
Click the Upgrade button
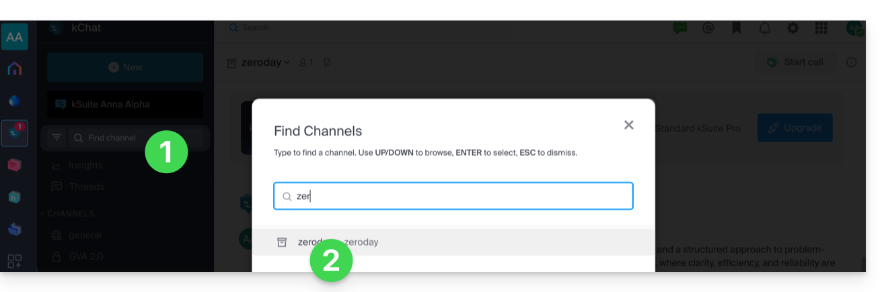[795, 128]
